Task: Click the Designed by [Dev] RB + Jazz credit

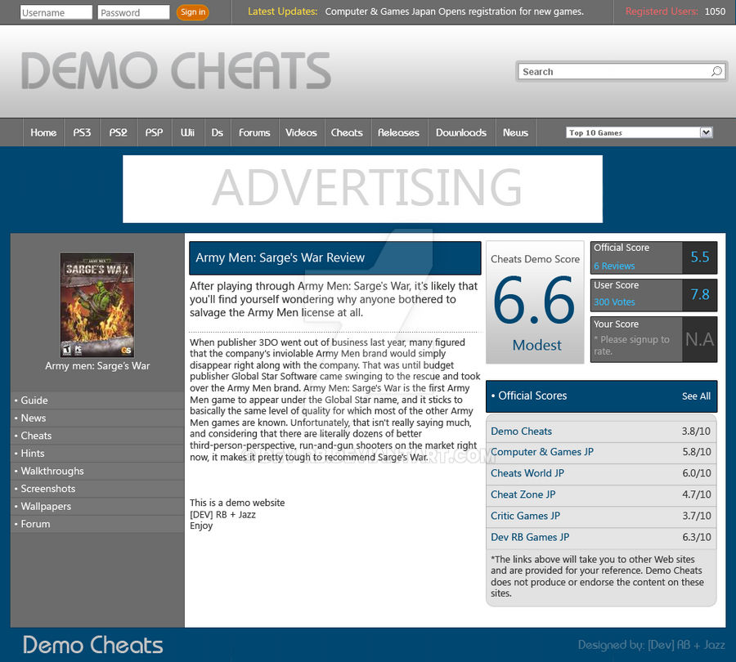Action: tap(652, 645)
